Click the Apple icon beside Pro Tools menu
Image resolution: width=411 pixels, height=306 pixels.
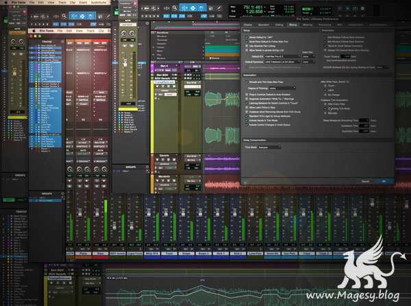click(x=34, y=31)
